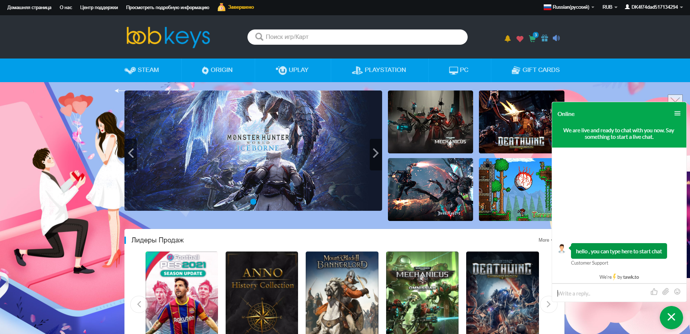This screenshot has width=690, height=334.
Task: Open the Mount & Blade II Bannerlord card
Action: pos(342,293)
